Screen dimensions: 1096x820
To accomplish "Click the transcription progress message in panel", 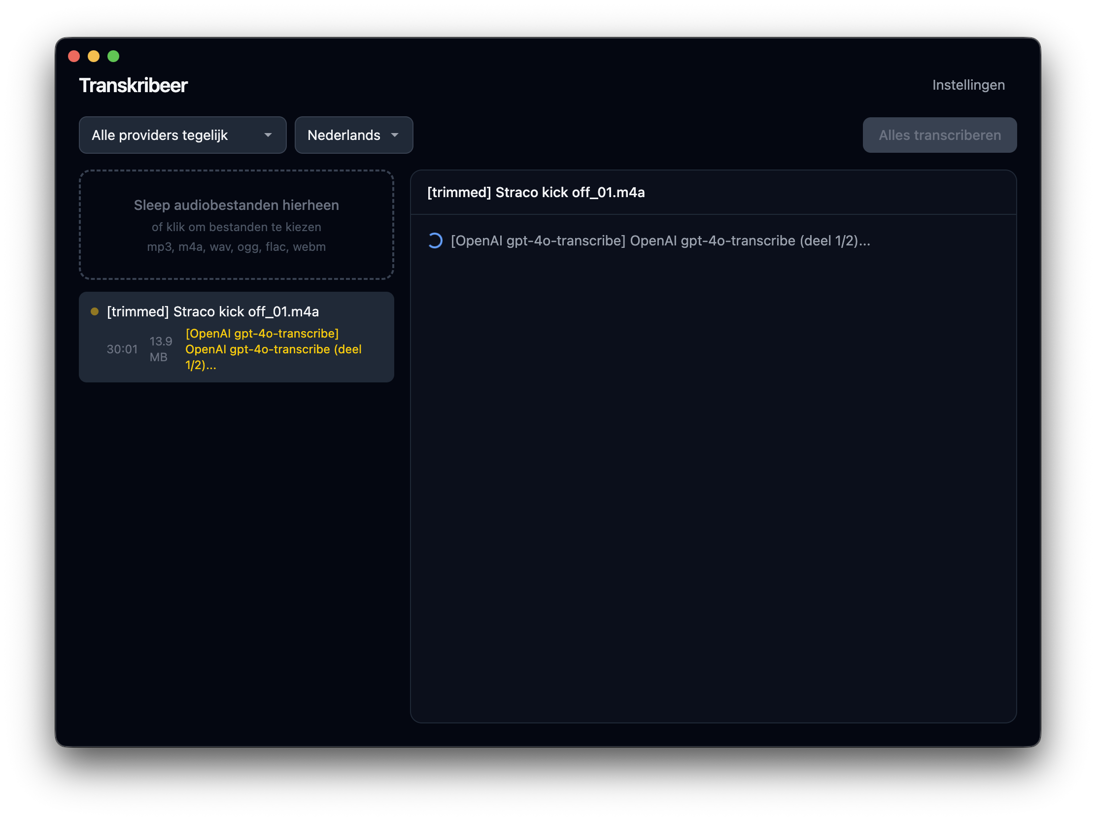I will pyautogui.click(x=660, y=241).
